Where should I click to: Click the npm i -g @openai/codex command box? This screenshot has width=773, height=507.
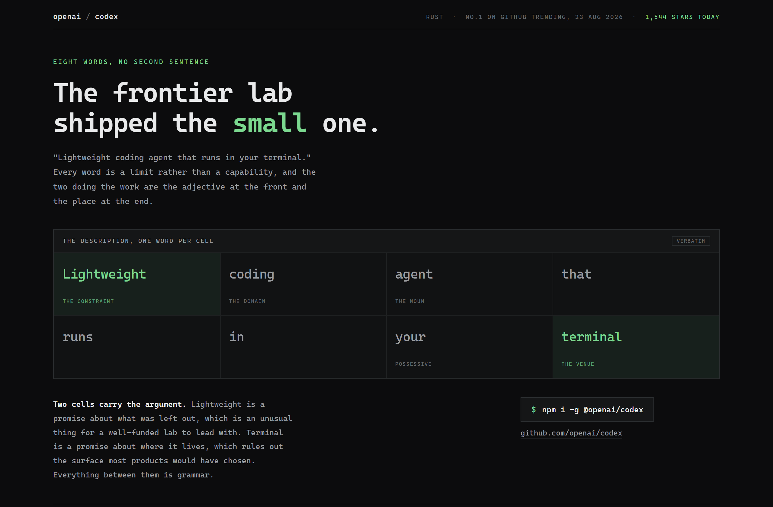[x=587, y=410]
